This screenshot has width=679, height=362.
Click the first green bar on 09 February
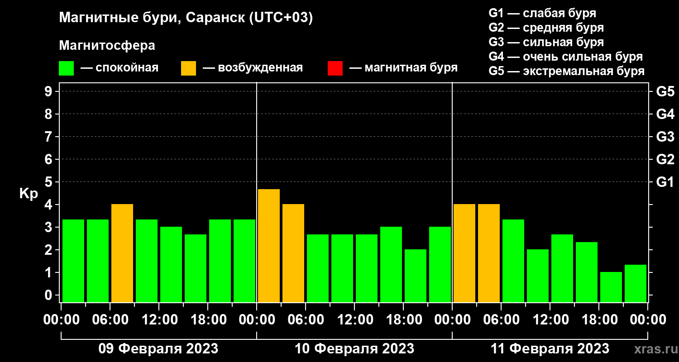point(73,261)
